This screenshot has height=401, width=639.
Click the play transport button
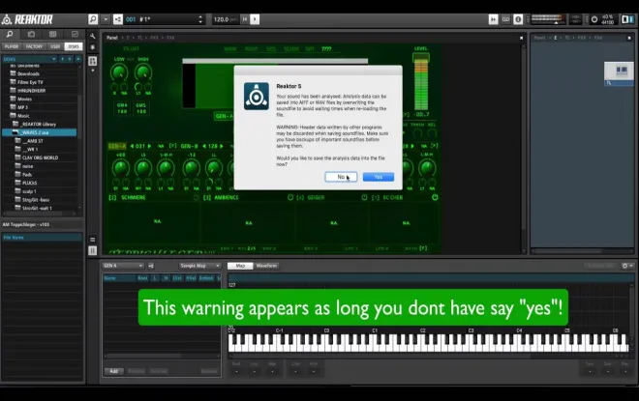[255, 19]
